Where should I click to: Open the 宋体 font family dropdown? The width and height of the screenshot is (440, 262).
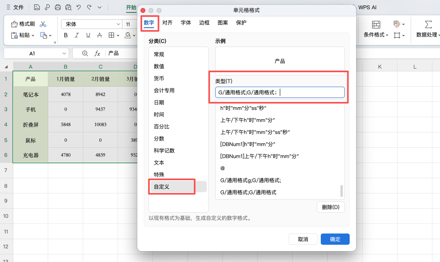(91, 24)
